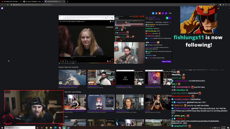Image resolution: width=230 pixels, height=129 pixels.
Task: Click the browser forward arrow
Action: point(5,5)
